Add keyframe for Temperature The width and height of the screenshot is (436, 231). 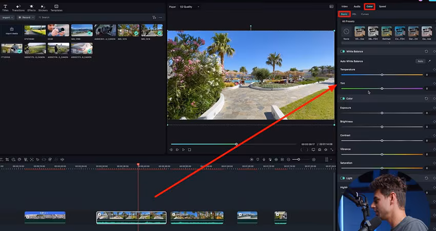click(x=434, y=70)
